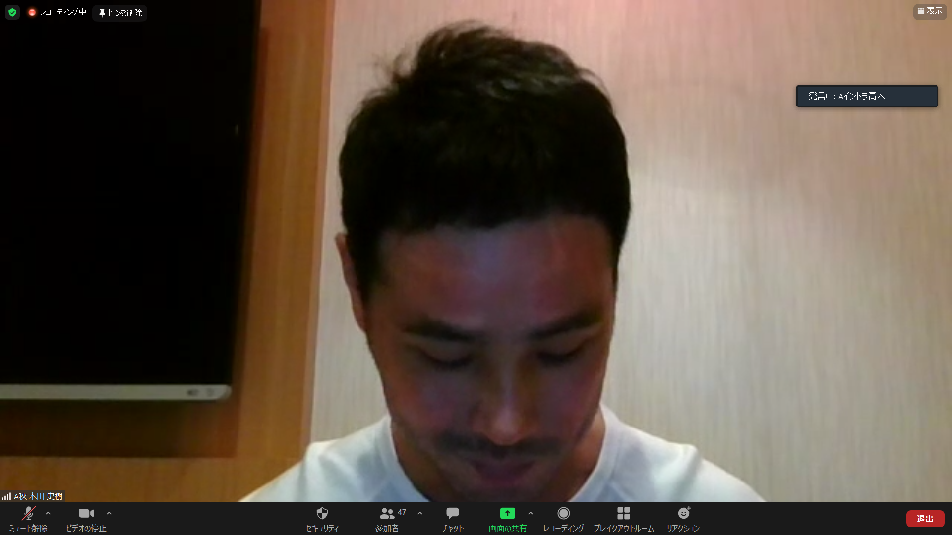Unmute microphone with ミュート解除 icon
952x535 pixels.
(x=28, y=513)
